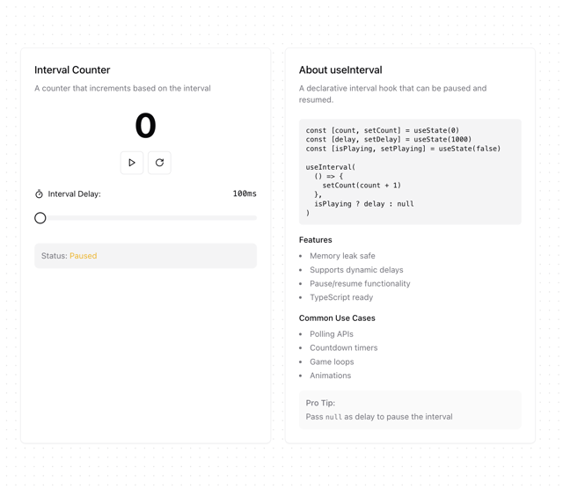The width and height of the screenshot is (563, 489).
Task: Select the Supports dynamic delays item
Action: [356, 270]
